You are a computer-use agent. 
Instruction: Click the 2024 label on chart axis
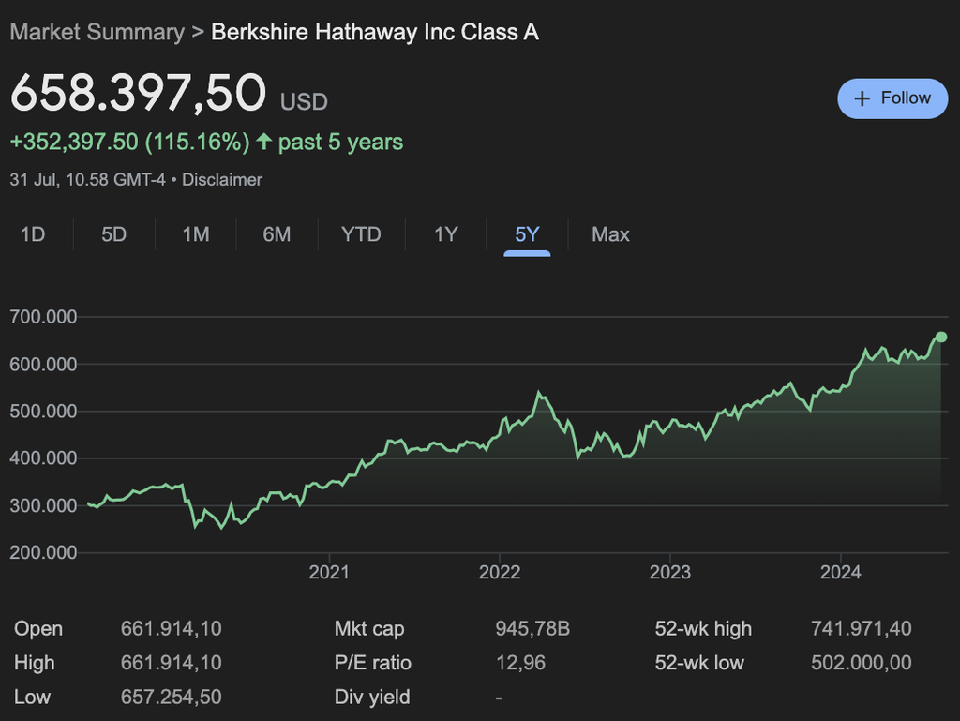point(841,572)
